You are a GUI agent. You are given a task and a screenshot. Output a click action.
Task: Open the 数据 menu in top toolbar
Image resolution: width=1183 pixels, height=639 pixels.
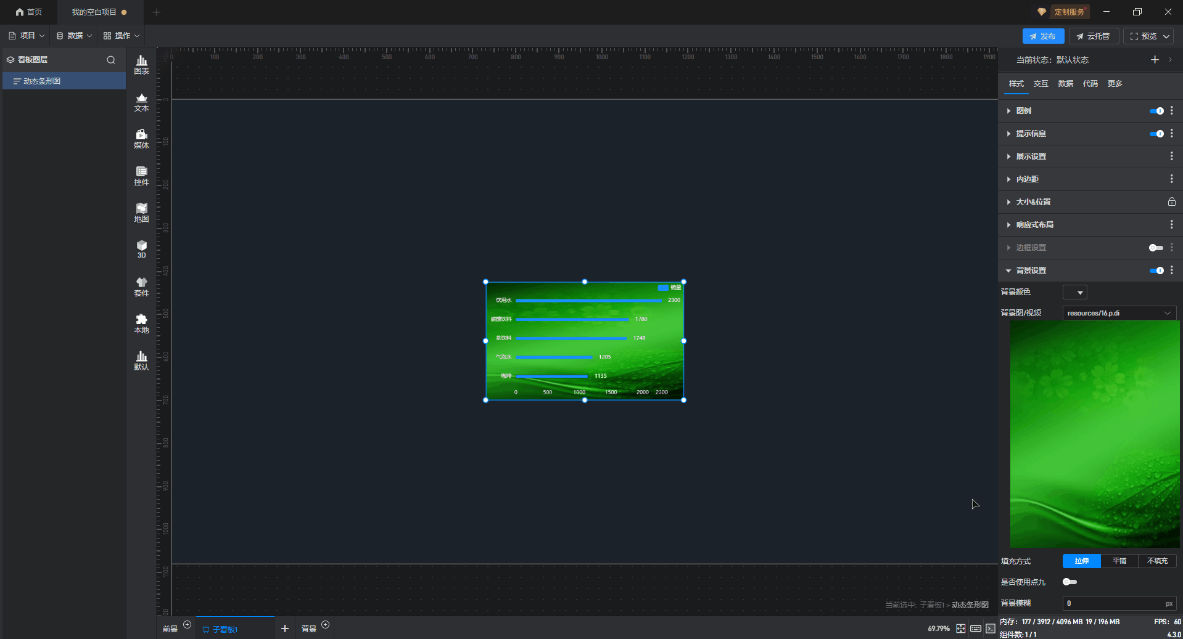[74, 36]
